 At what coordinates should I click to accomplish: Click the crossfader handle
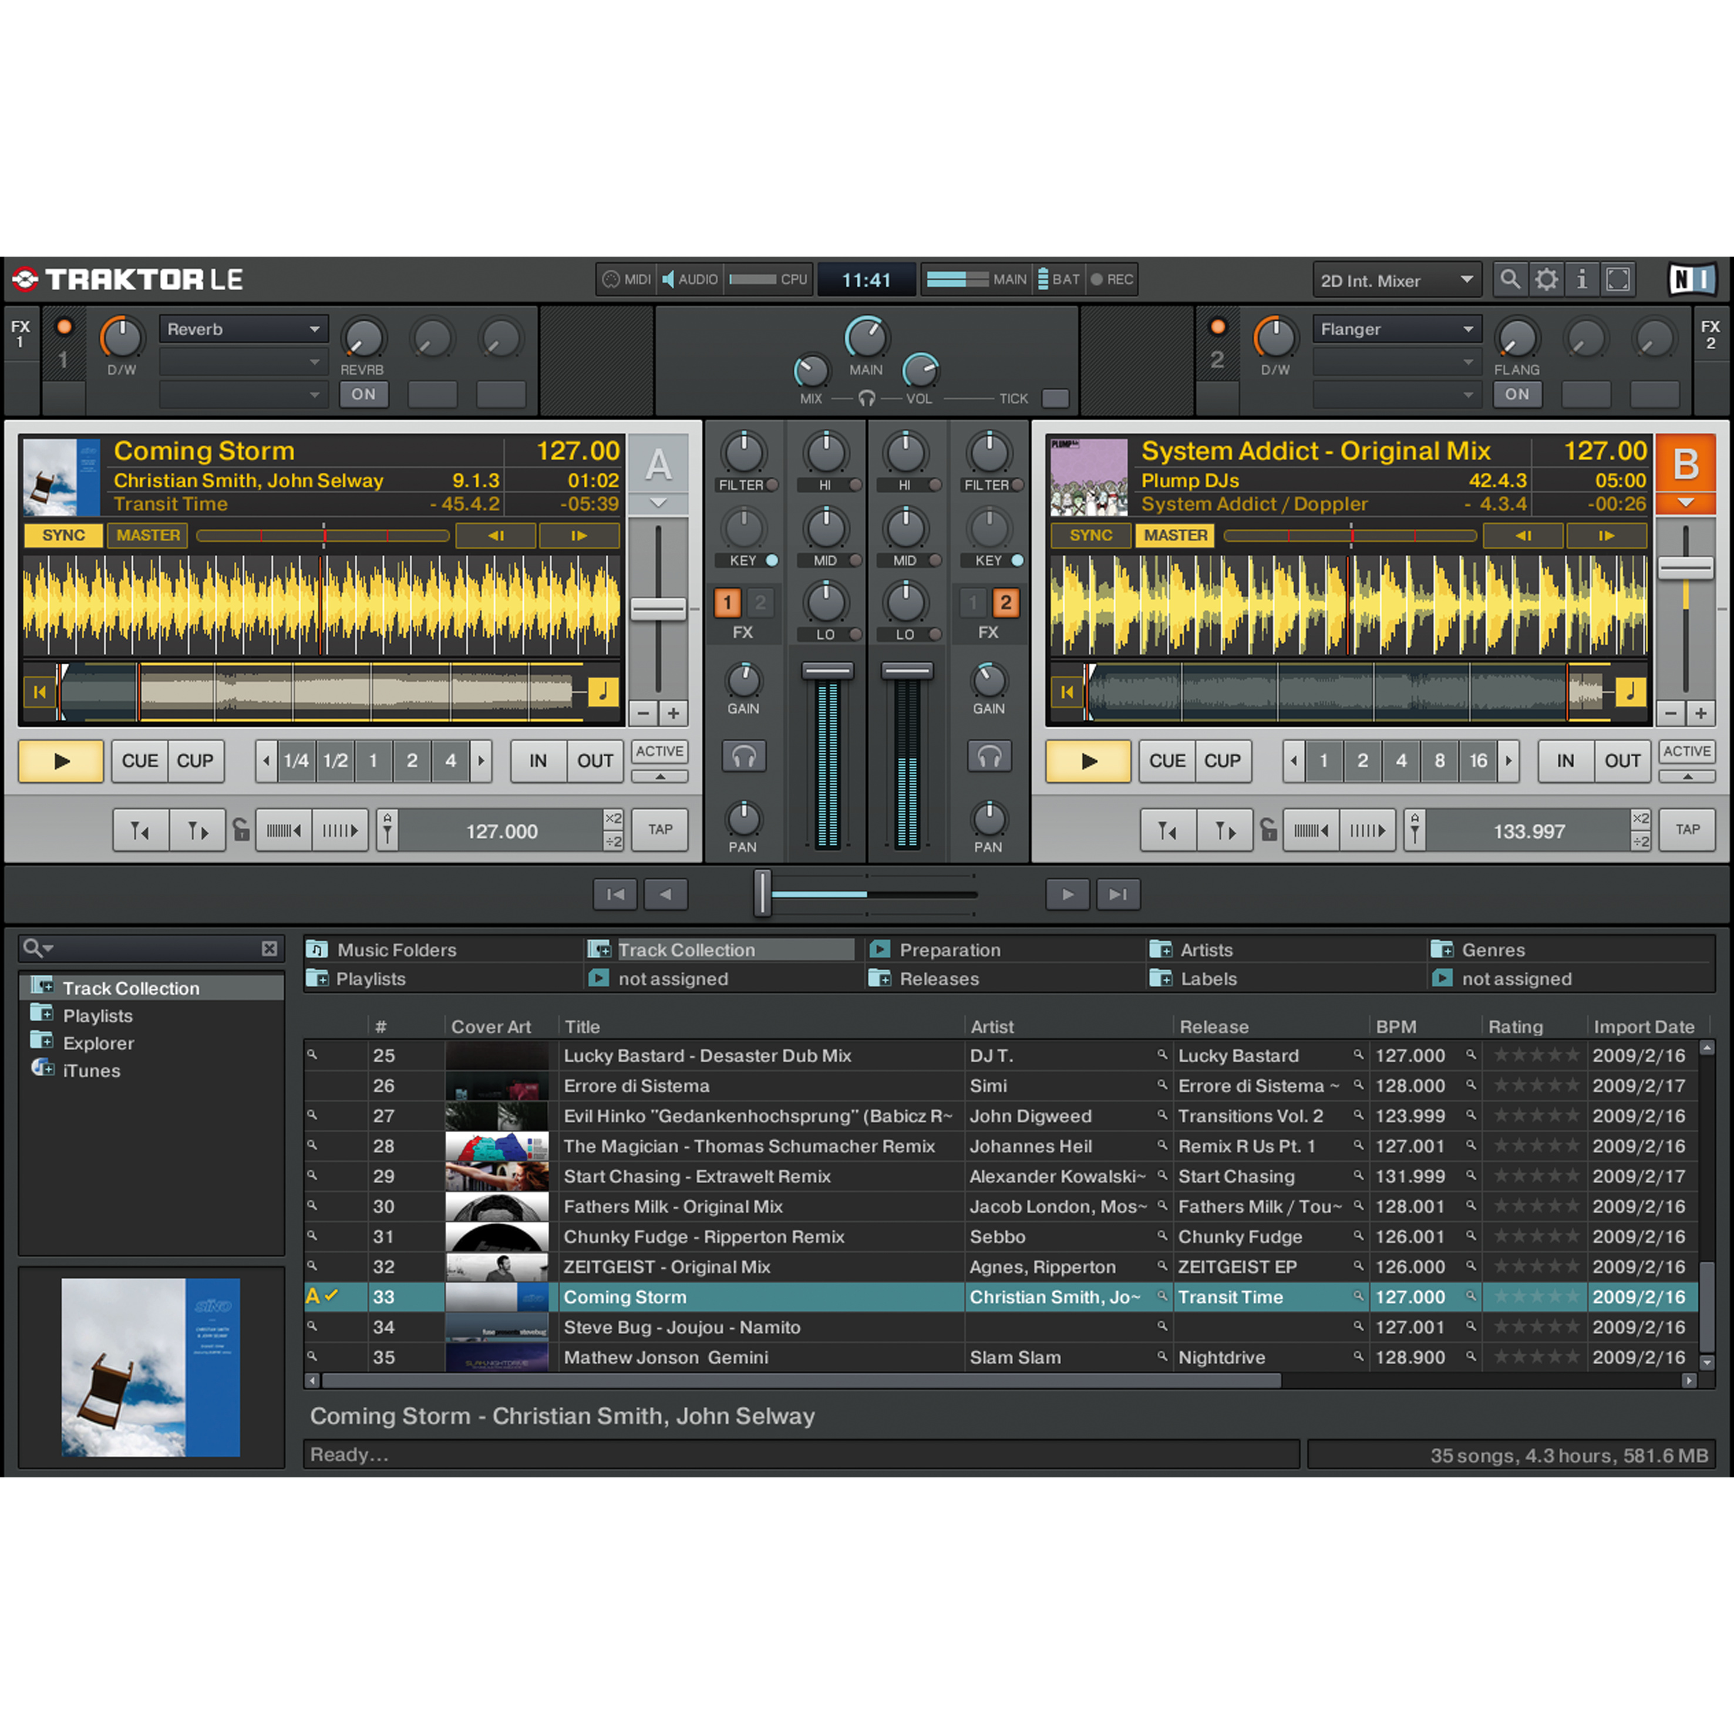click(x=763, y=893)
